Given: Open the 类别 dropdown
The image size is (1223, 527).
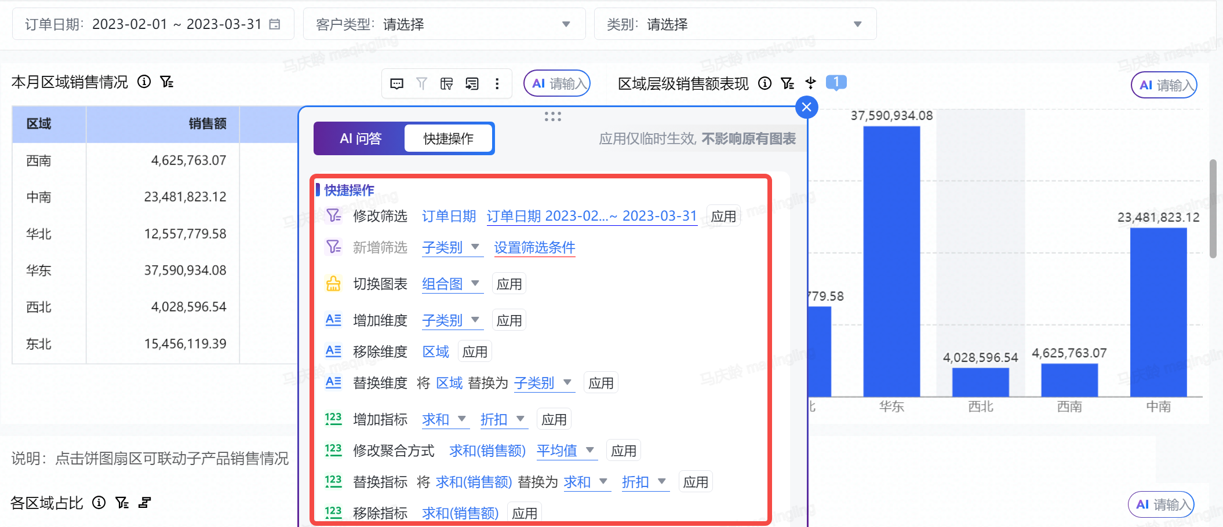Looking at the screenshot, I should point(735,24).
